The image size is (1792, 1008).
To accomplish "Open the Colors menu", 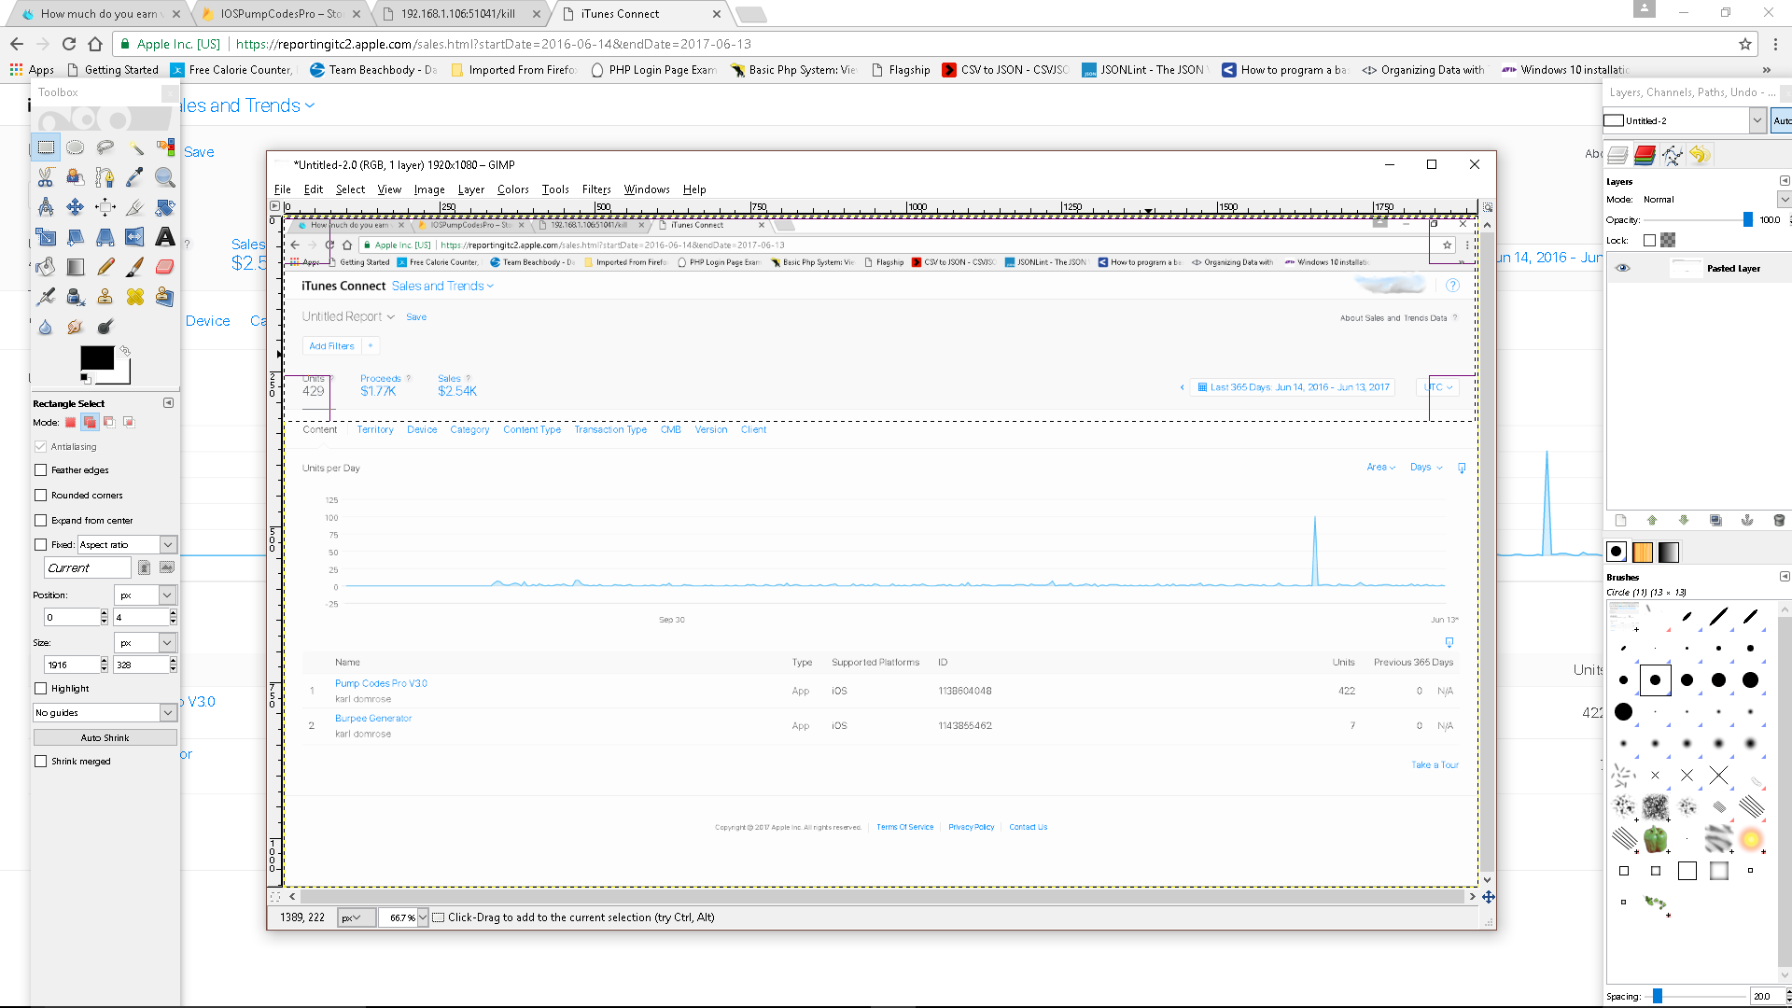I will pos(513,189).
